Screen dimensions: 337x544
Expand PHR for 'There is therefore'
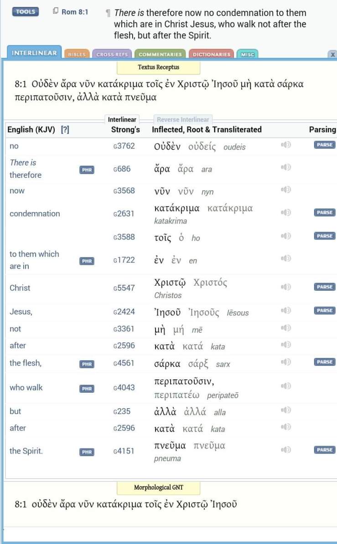(87, 170)
